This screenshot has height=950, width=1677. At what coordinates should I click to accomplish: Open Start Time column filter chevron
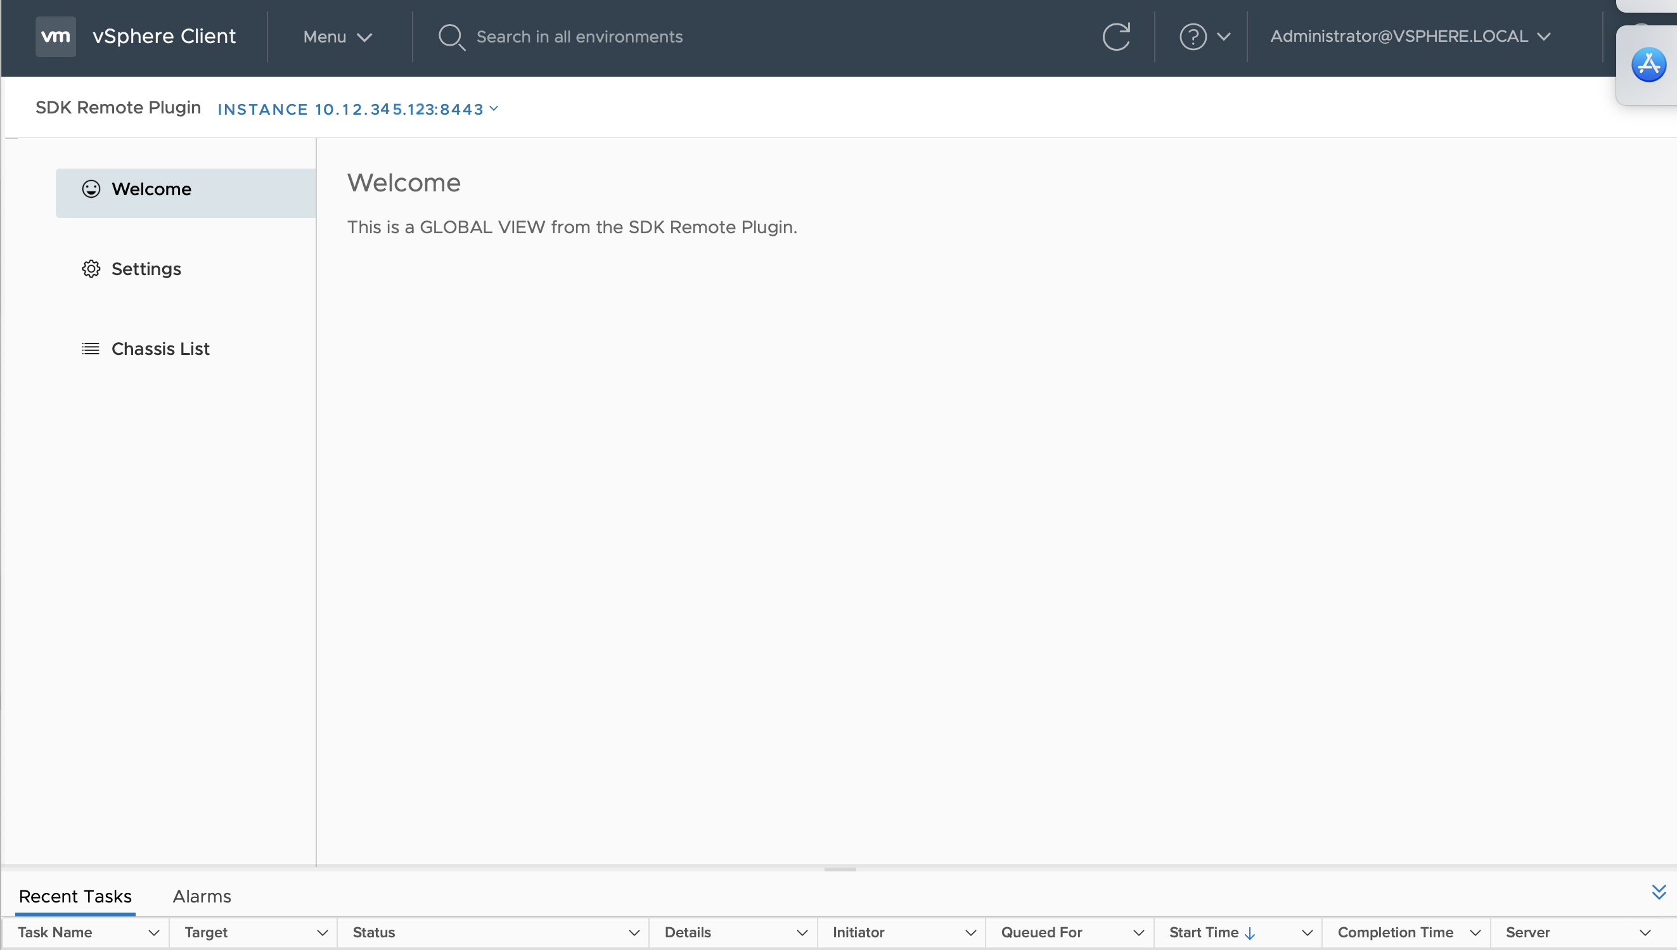(x=1308, y=933)
